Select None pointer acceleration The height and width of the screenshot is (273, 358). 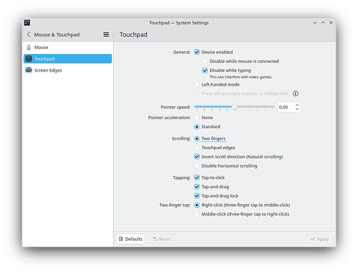pos(197,117)
